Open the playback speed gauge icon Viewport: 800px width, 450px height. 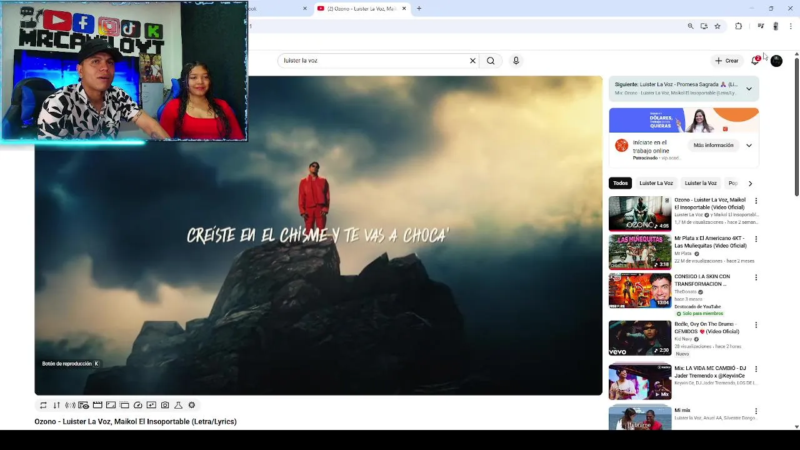pos(138,405)
